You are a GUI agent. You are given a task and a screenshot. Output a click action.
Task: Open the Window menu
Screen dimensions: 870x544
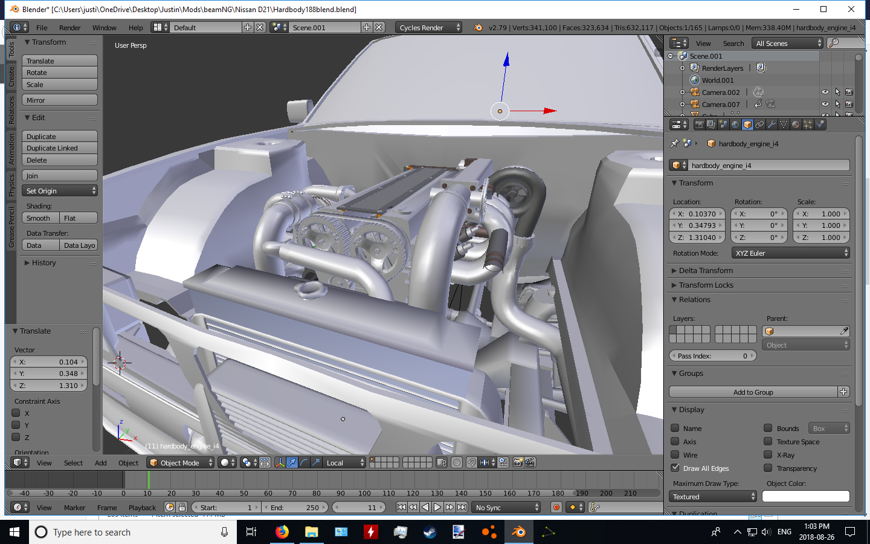click(104, 27)
